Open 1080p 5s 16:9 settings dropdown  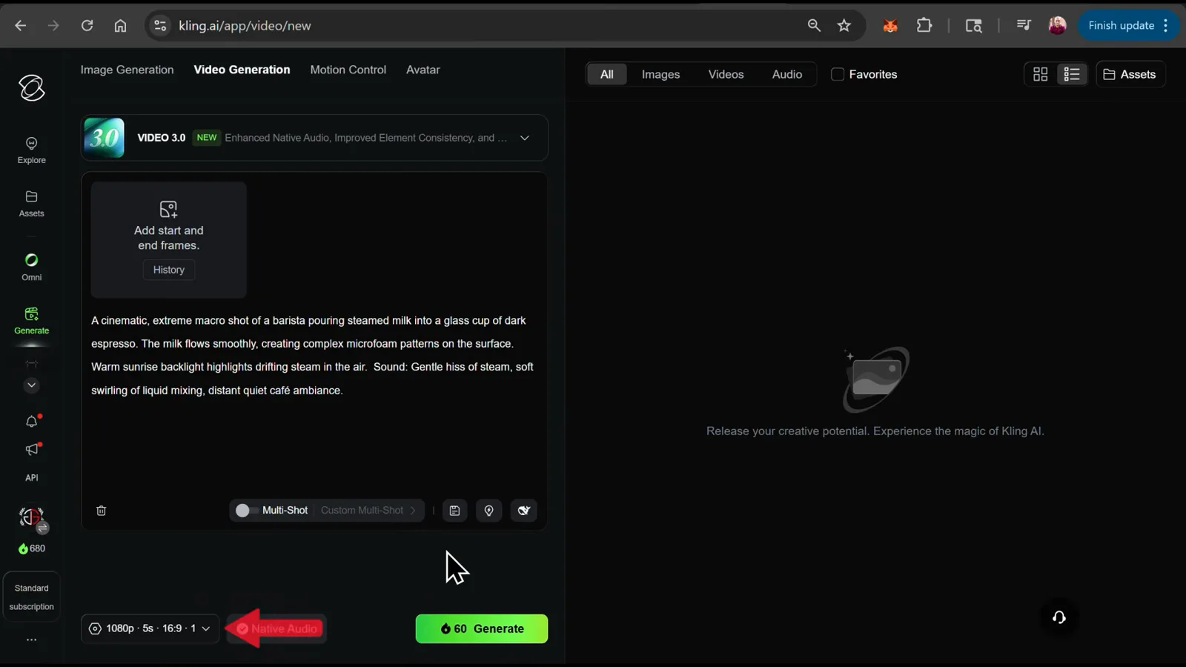coord(150,628)
